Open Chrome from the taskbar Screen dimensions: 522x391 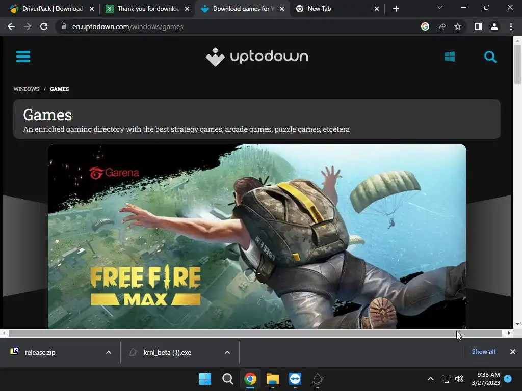click(x=250, y=379)
